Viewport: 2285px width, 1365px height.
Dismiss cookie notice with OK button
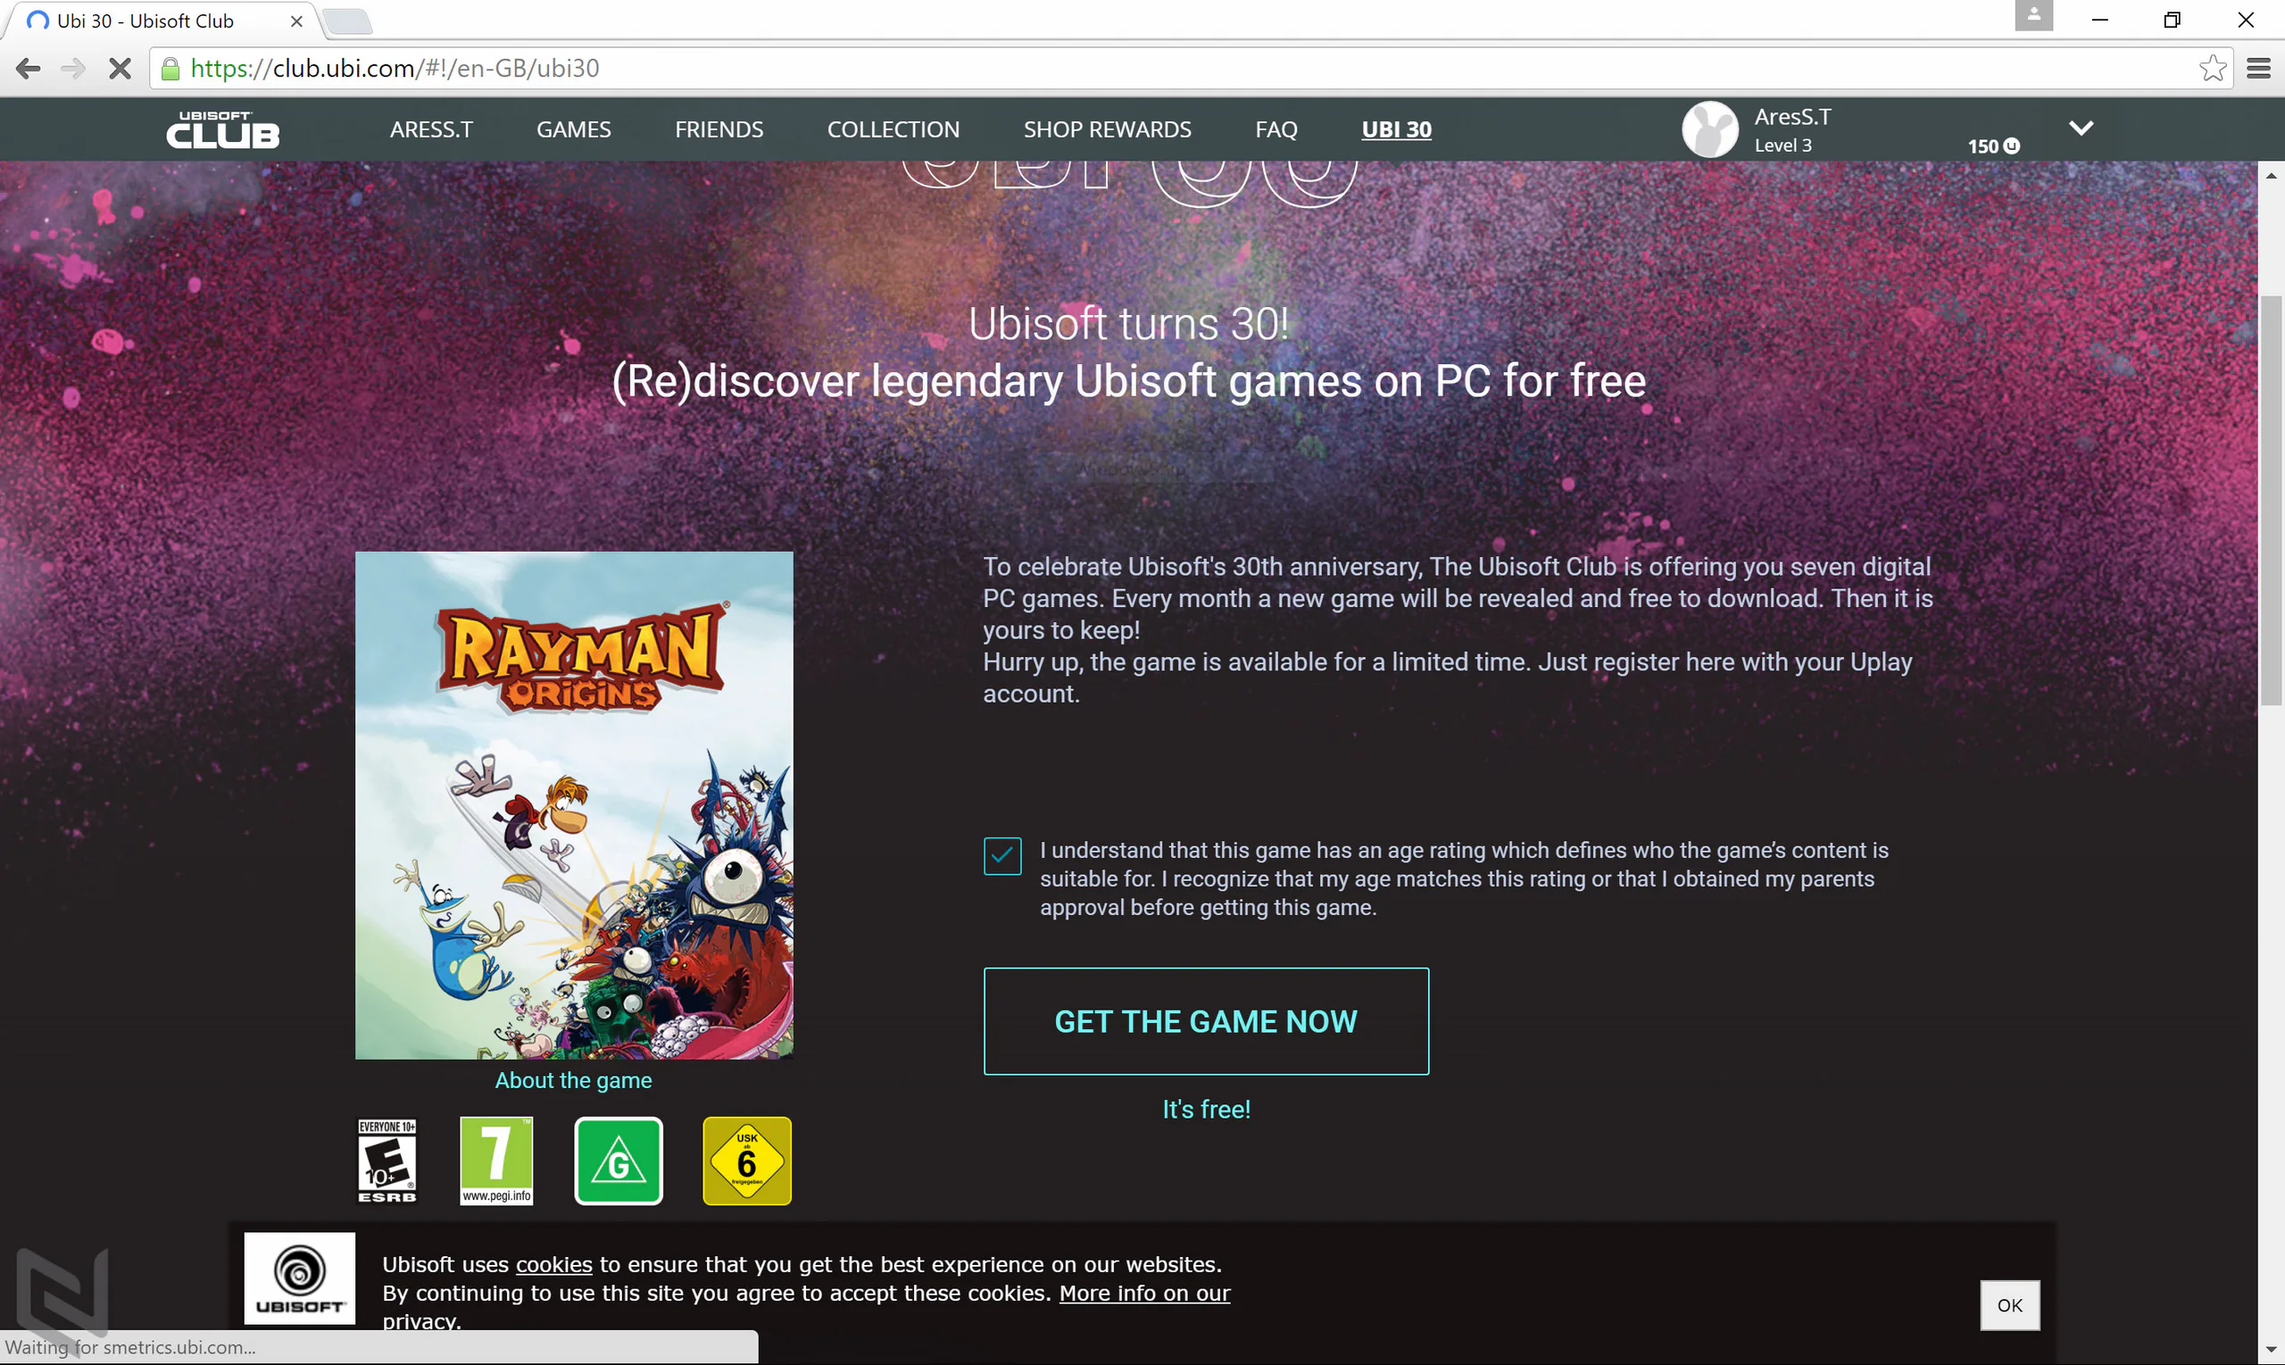(x=2010, y=1305)
